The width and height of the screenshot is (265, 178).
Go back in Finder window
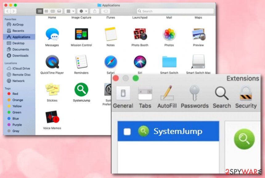pyautogui.click(x=7, y=11)
